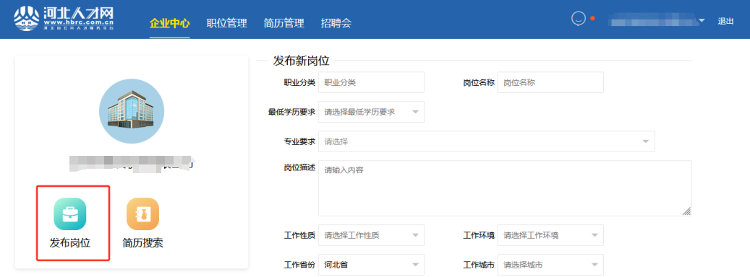Change the 工作省份 河北省 dropdown
Viewport: 750px width, 277px height.
[x=371, y=265]
